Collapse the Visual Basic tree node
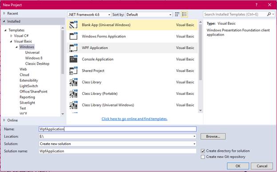This screenshot has height=172, width=277. point(11,41)
